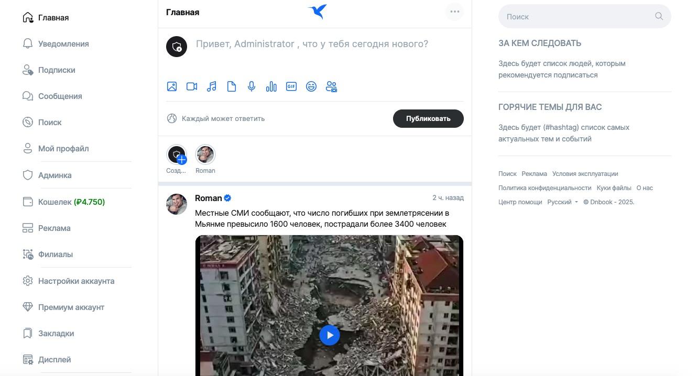Open Настройки аккаунта menu item

[x=76, y=281]
